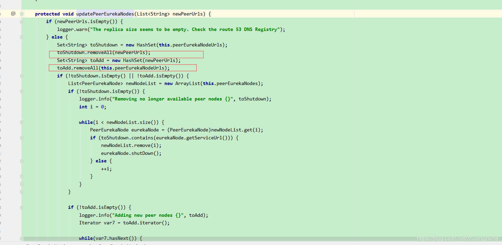This screenshot has width=502, height=245.
Task: Collapse the if (!toShutdown.isEmpty()) block
Action: pyautogui.click(x=22, y=91)
